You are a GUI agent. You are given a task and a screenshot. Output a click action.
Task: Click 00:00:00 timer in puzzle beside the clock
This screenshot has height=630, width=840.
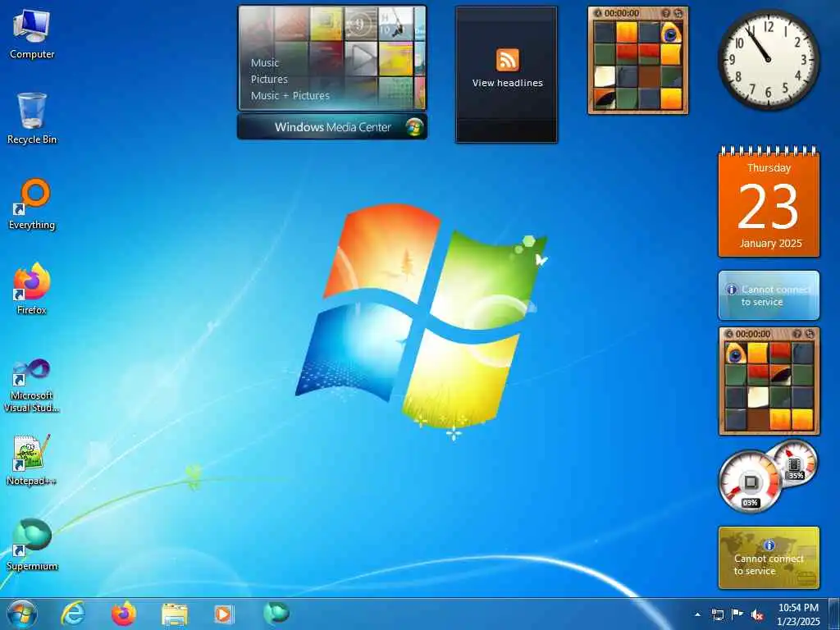click(x=622, y=13)
